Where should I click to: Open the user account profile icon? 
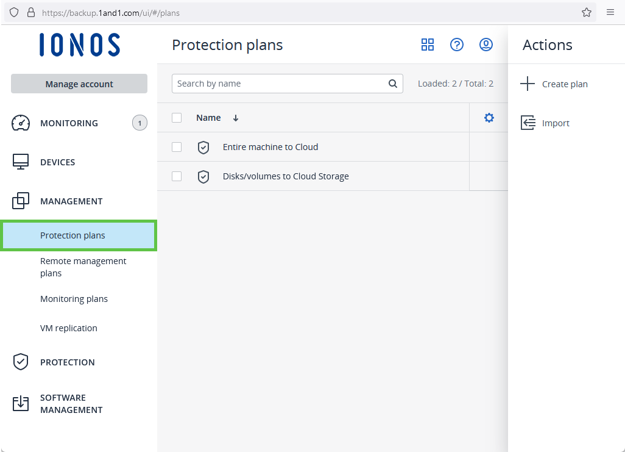click(x=486, y=45)
